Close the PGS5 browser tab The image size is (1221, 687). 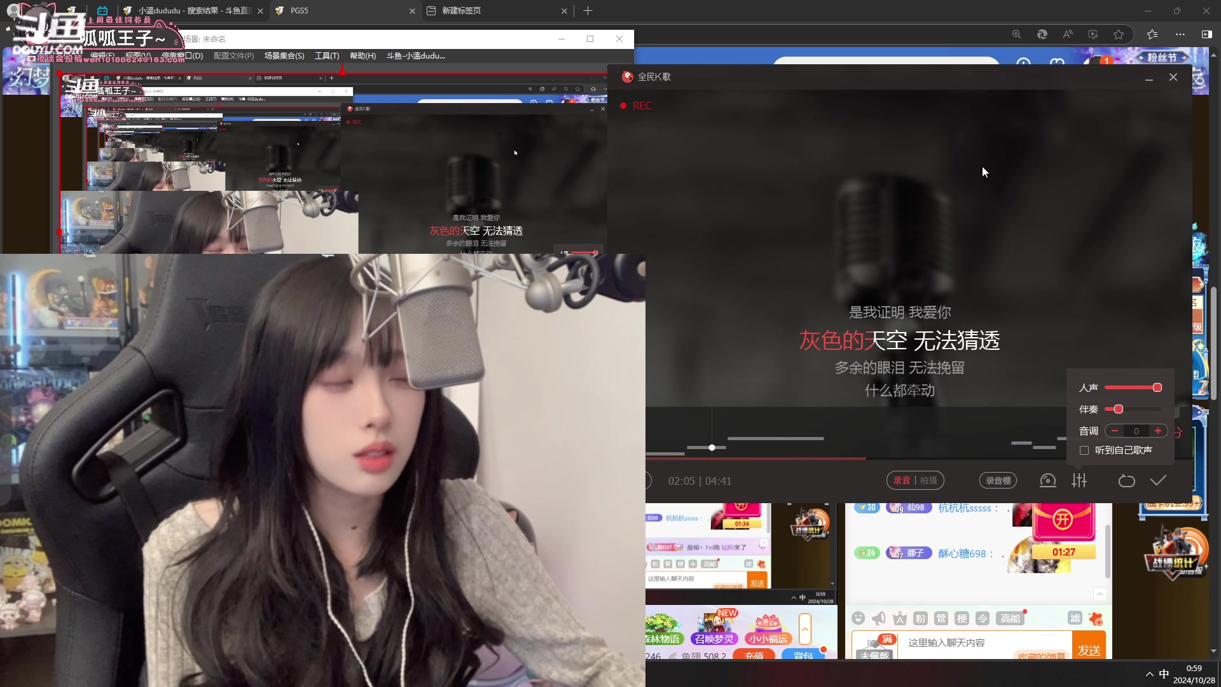coord(412,11)
